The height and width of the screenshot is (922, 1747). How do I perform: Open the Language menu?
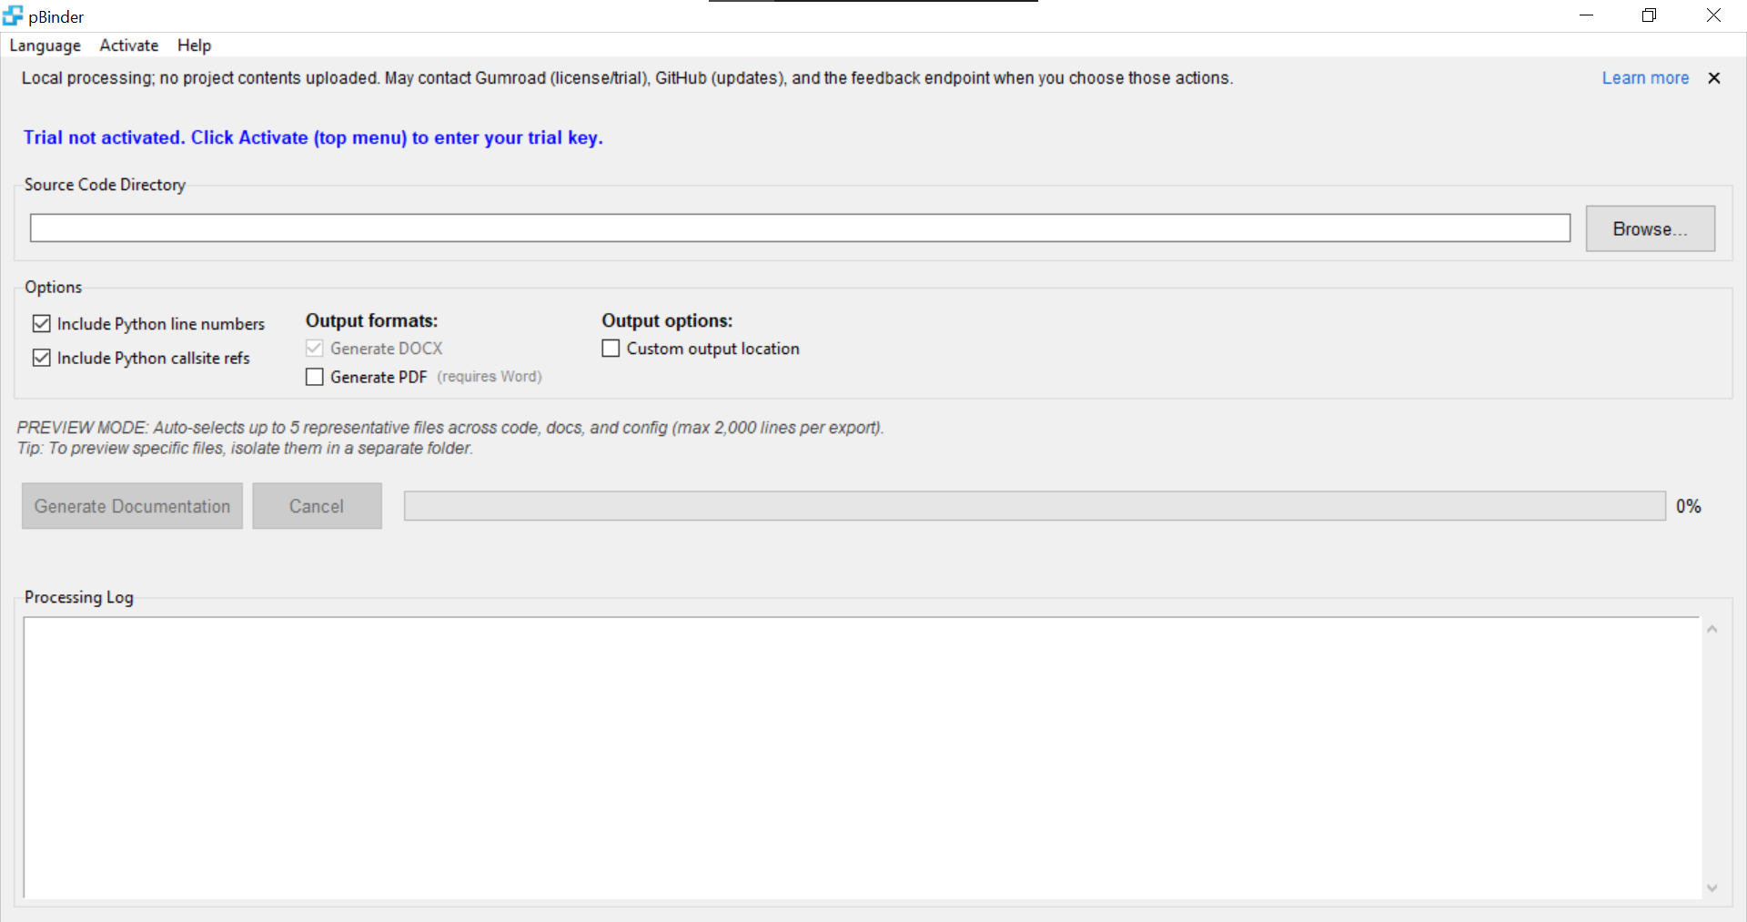(x=45, y=45)
